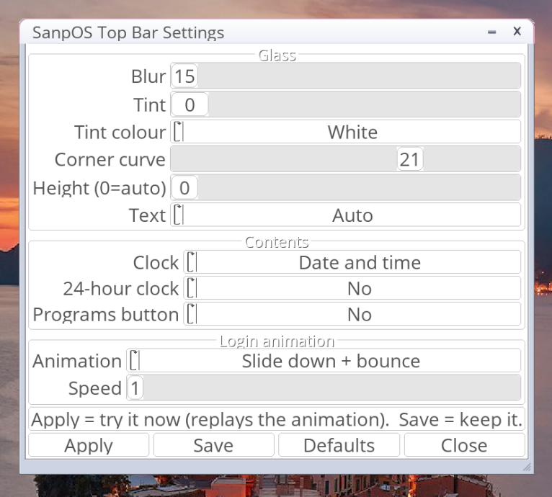Click the Save button
552x497 pixels.
pyautogui.click(x=214, y=445)
